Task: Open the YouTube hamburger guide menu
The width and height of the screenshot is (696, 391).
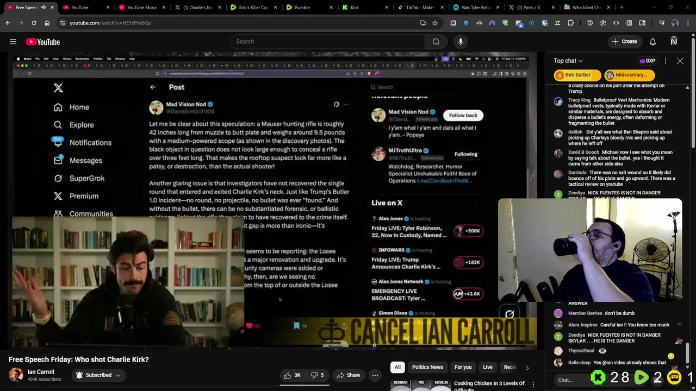Action: (13, 42)
